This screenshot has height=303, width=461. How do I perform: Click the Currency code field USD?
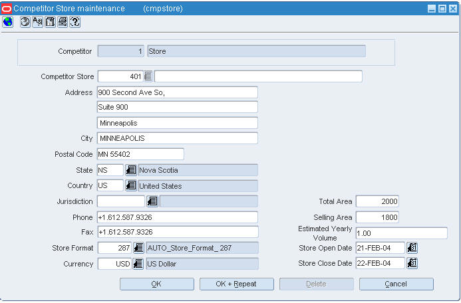[x=114, y=264]
